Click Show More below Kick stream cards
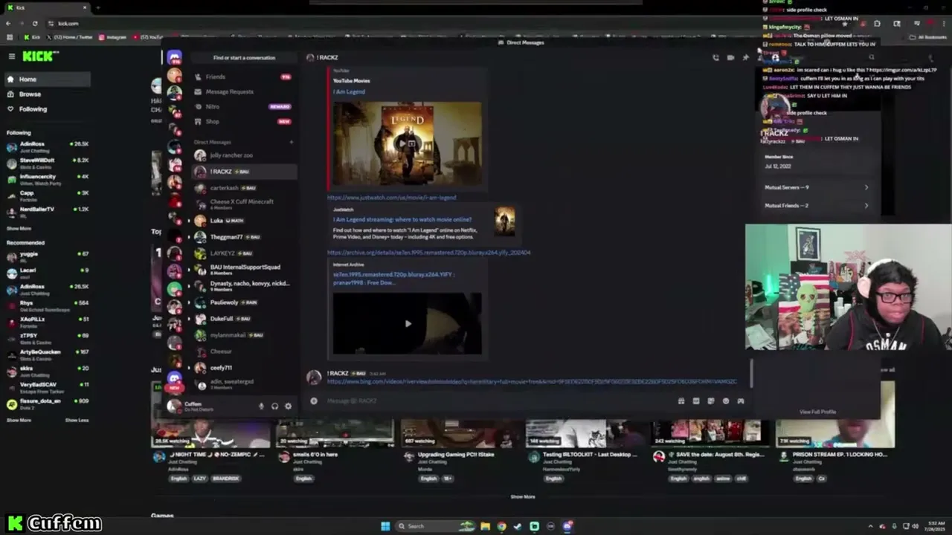This screenshot has width=952, height=535. click(x=522, y=497)
